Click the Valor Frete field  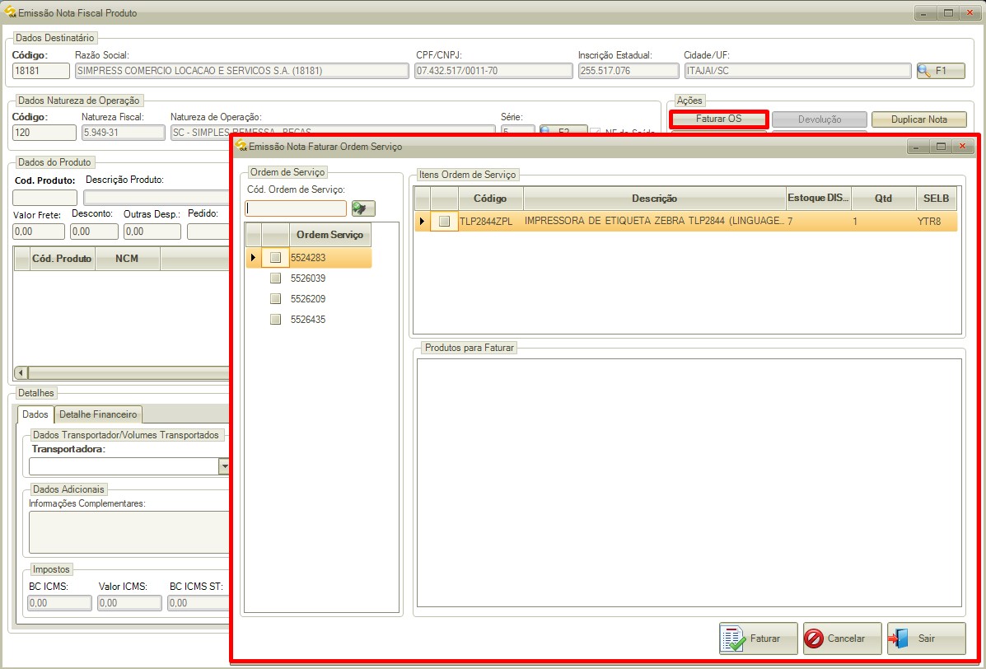pyautogui.click(x=39, y=232)
